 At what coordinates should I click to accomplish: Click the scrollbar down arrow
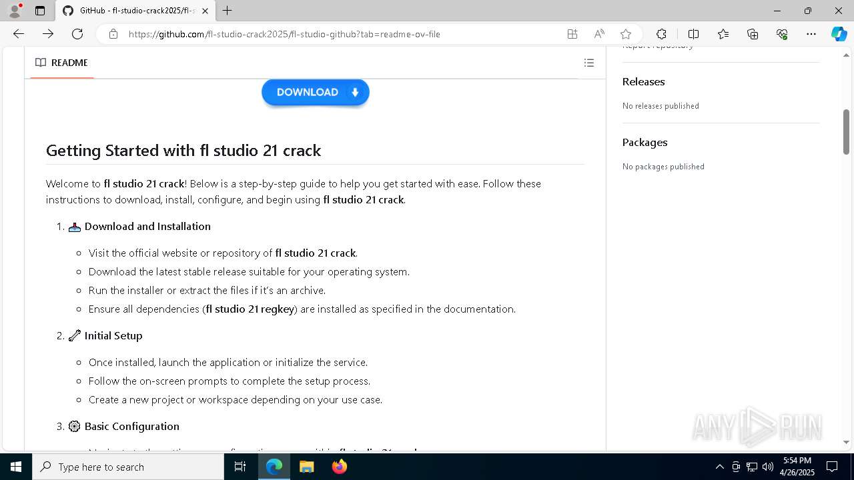846,442
